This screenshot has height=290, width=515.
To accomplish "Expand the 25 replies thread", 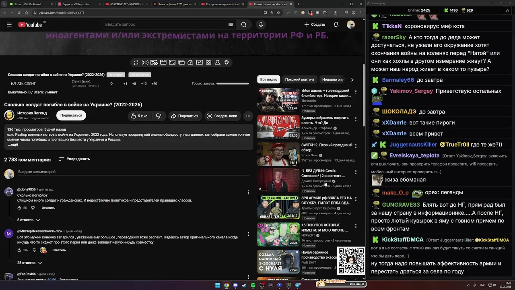I will (x=29, y=263).
